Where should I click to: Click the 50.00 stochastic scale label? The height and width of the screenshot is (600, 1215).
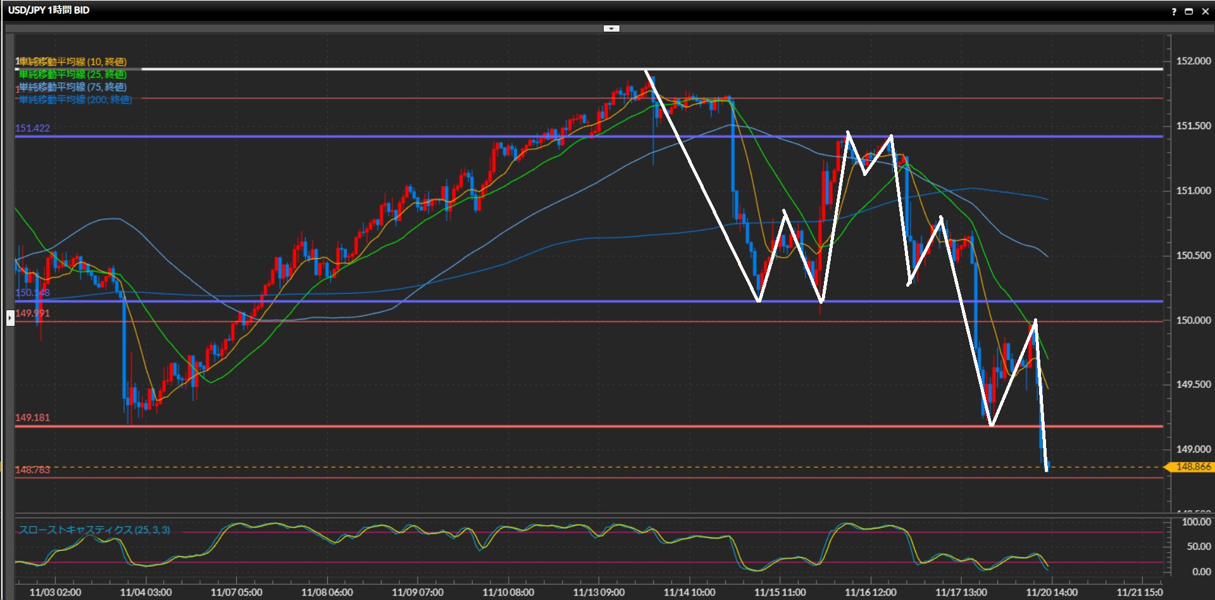pyautogui.click(x=1199, y=546)
